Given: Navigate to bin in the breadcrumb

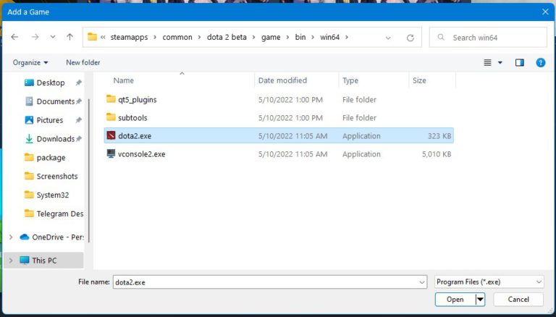Looking at the screenshot, I should (300, 37).
